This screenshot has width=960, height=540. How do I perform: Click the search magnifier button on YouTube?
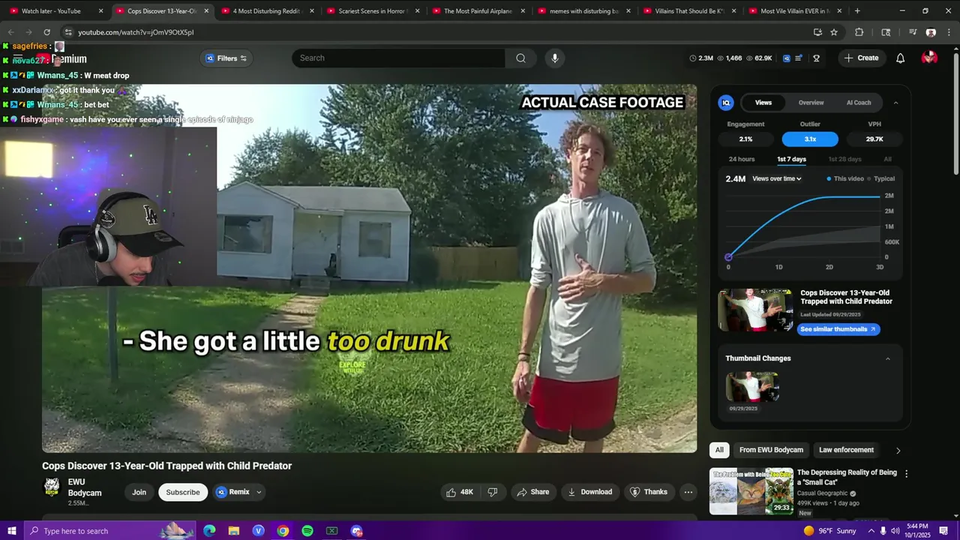coord(520,58)
